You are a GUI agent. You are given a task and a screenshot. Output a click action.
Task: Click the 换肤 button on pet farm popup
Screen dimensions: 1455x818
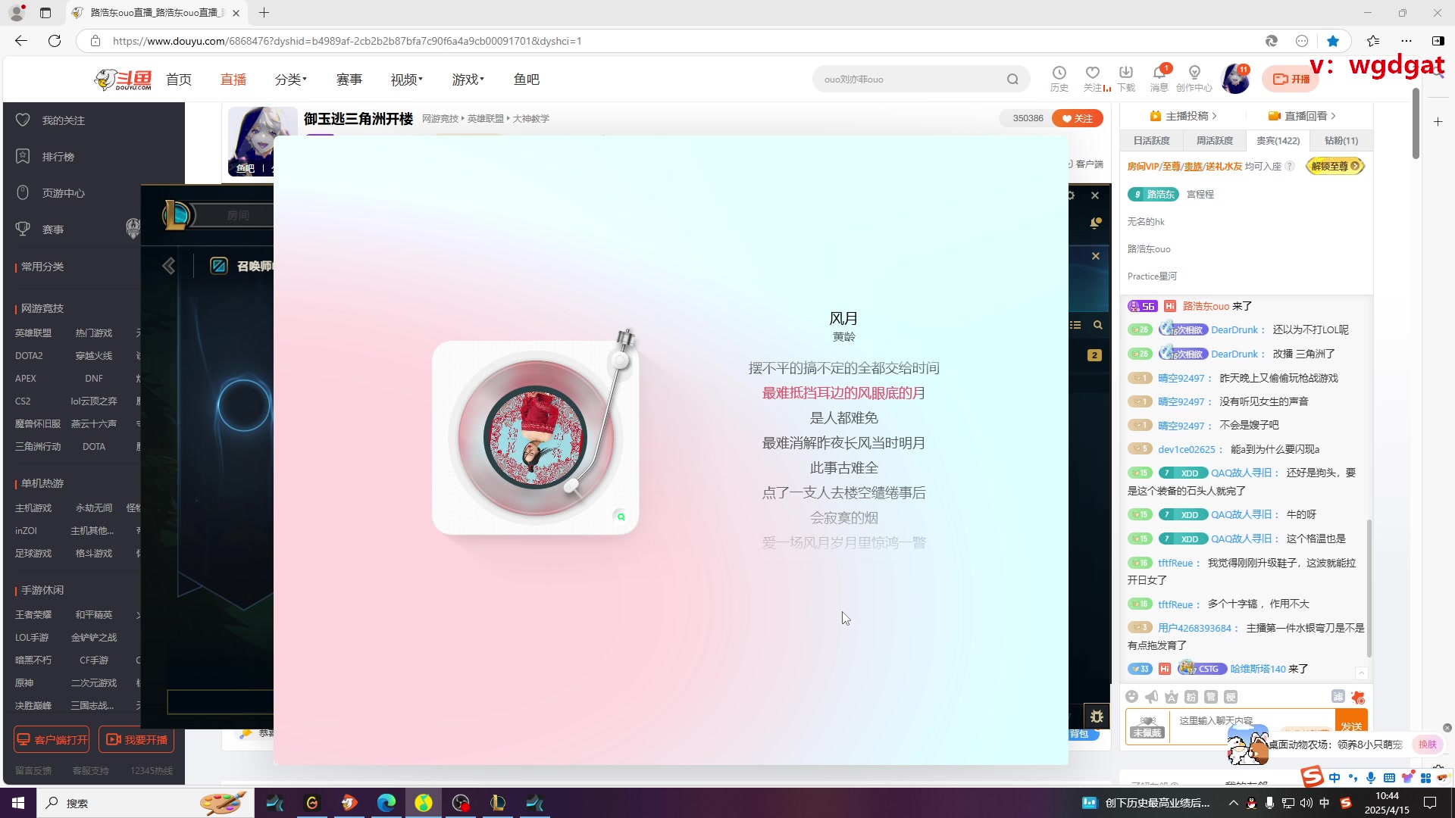click(x=1428, y=745)
